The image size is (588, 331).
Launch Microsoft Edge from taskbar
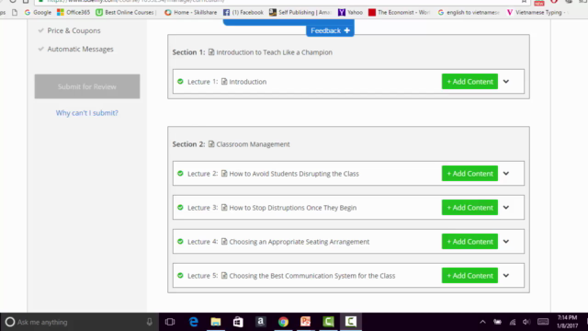[x=194, y=322]
